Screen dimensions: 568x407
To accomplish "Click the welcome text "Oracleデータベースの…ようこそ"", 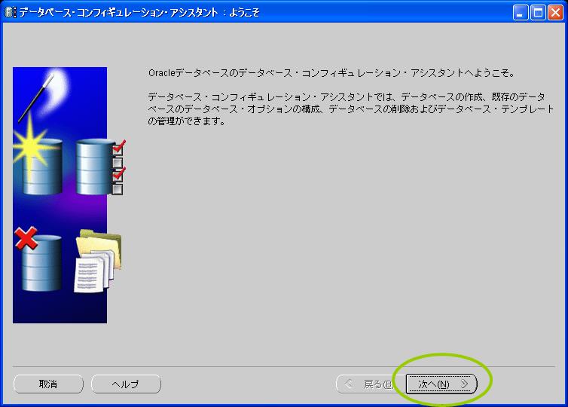I will point(331,73).
